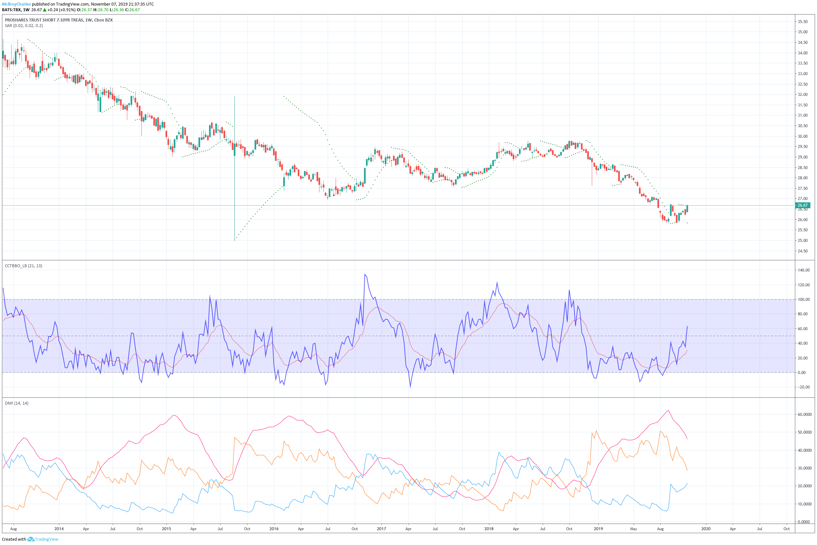Click the latest green candle near 26.67
The width and height of the screenshot is (817, 545).
(687, 209)
